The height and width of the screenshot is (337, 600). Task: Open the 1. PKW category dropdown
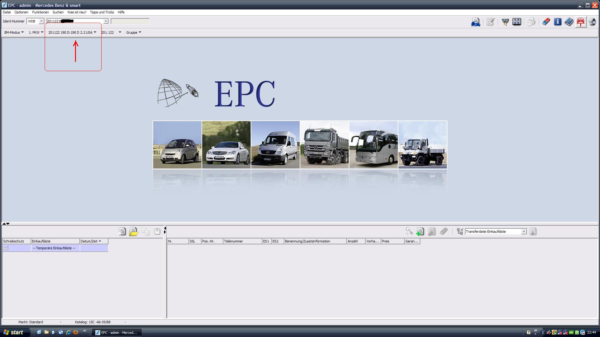(x=36, y=32)
